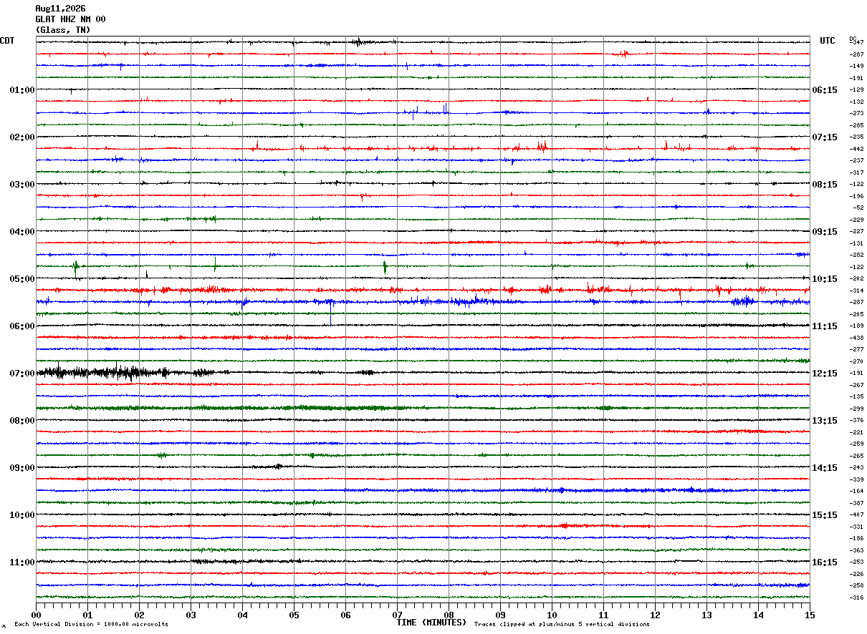Click the green spike on the 04:45 trace
Viewport: 867px width, 634px height.
click(385, 266)
